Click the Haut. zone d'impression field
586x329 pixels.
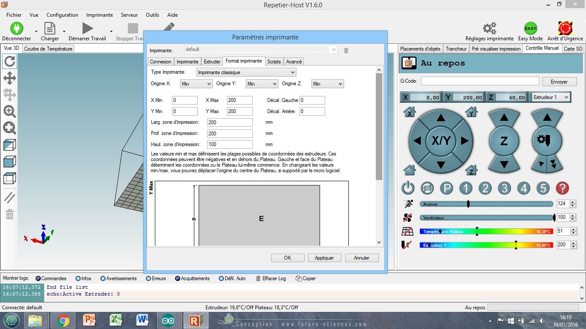pos(230,144)
